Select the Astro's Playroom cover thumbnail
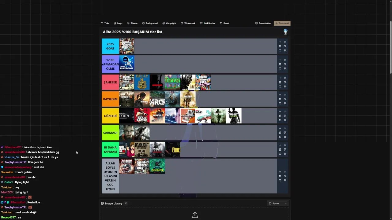 (x=126, y=63)
